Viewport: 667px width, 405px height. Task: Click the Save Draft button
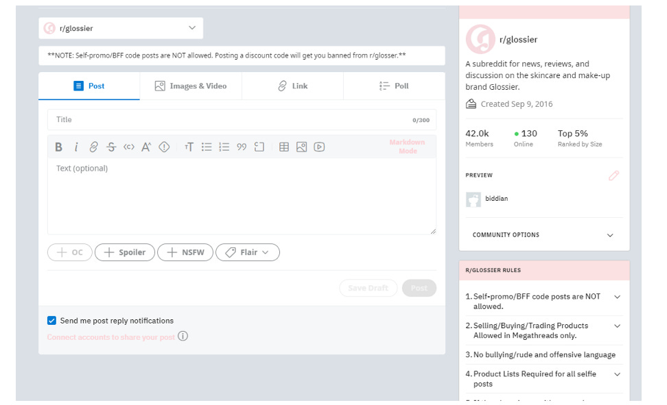click(368, 288)
